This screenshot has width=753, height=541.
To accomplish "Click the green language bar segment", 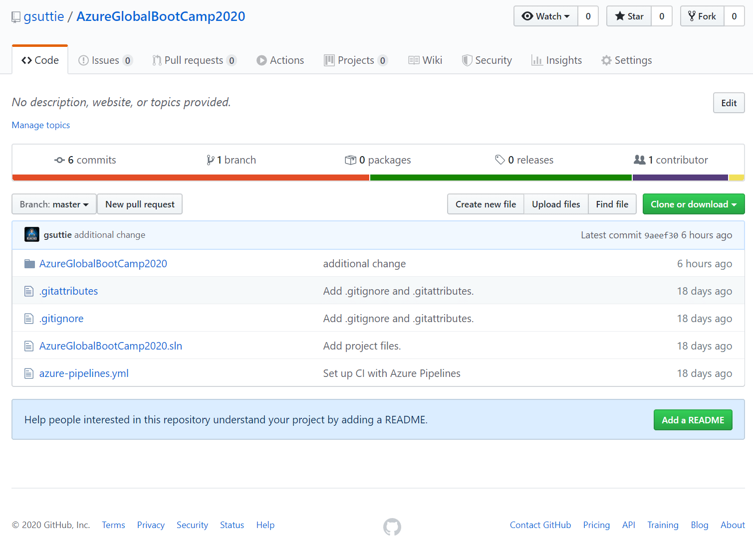I will point(501,178).
